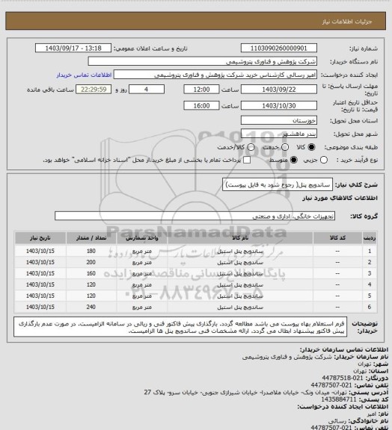Select the متوسط purchase type radio
This screenshot has height=430, width=392.
click(293, 160)
